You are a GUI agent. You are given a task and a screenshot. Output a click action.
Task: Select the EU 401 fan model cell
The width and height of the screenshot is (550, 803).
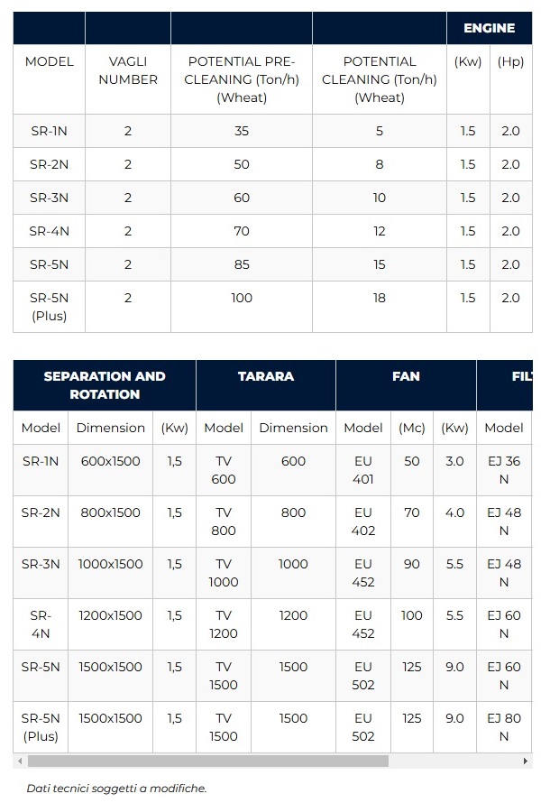click(363, 470)
